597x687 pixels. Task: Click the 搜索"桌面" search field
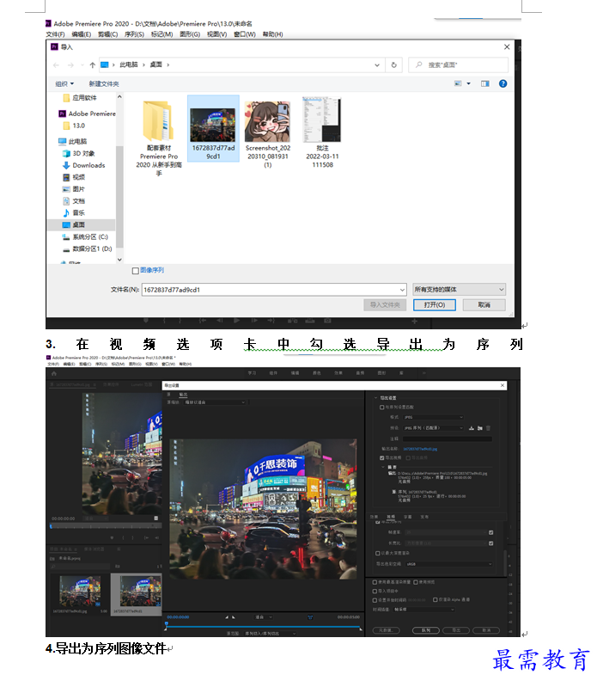click(458, 64)
